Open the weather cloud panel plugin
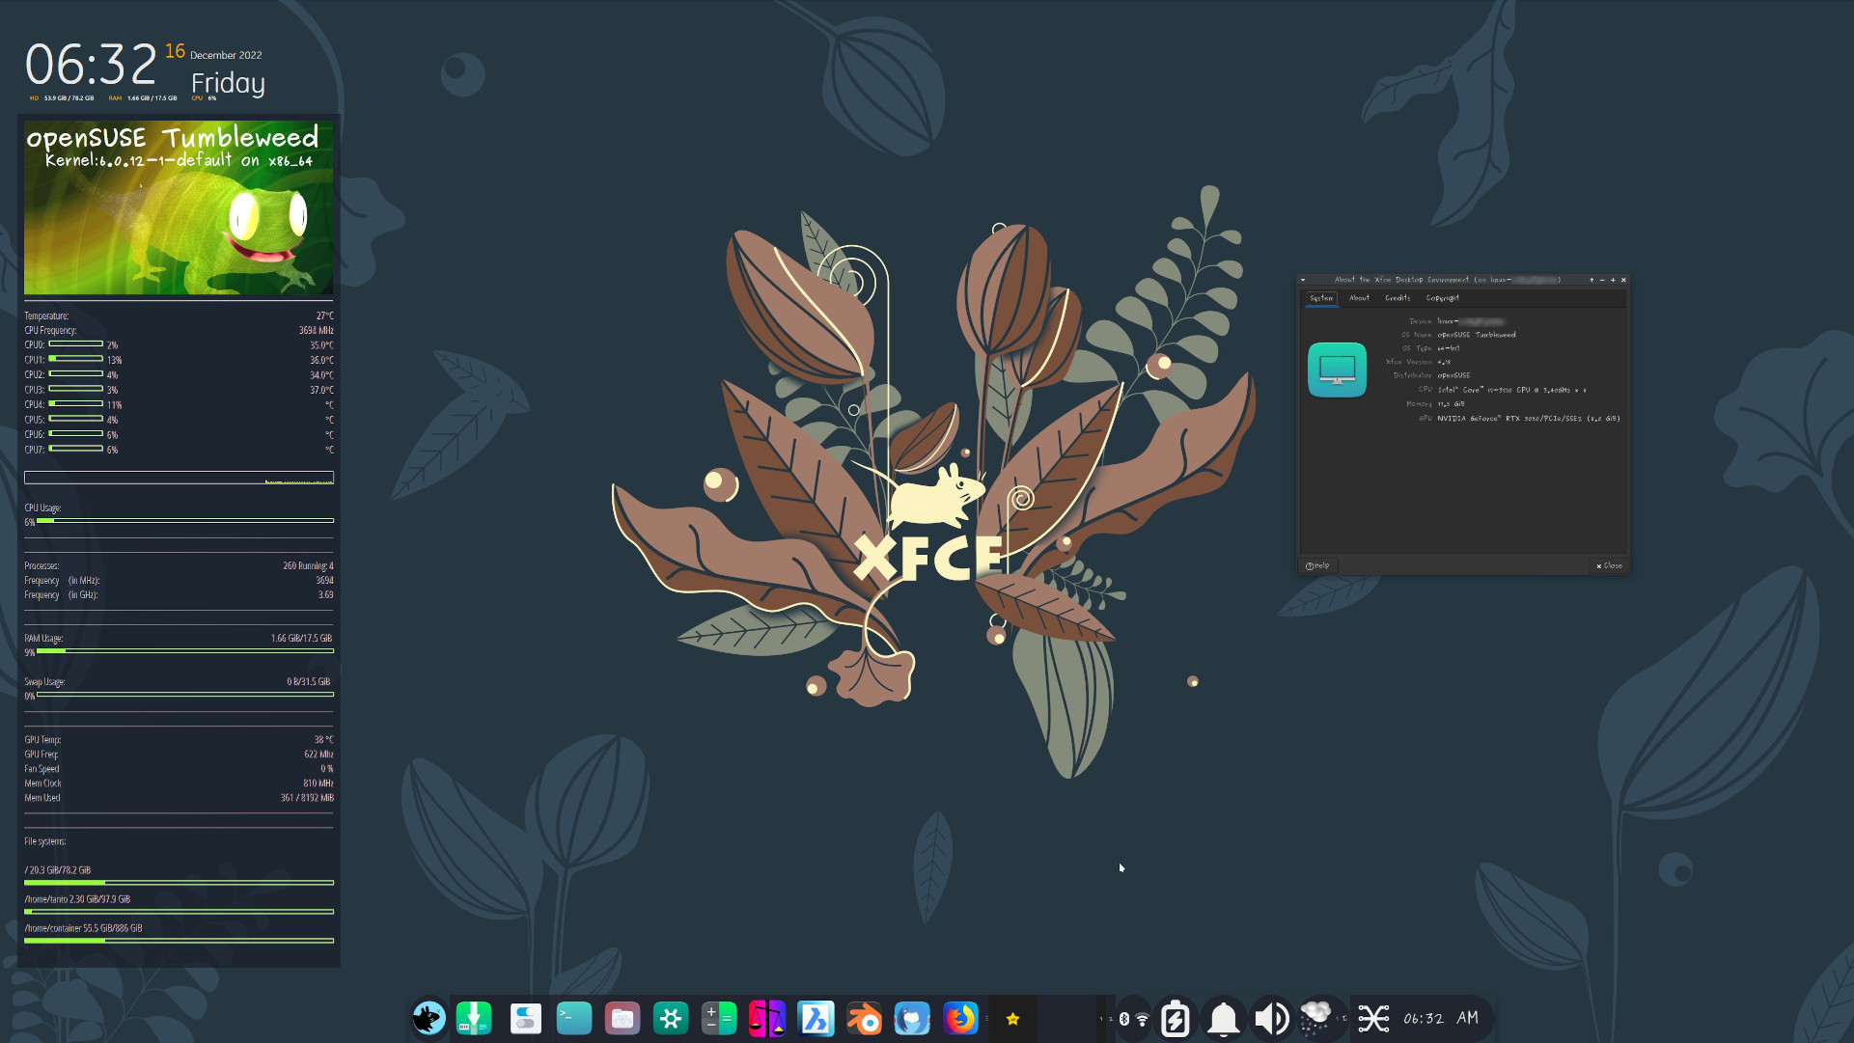Image resolution: width=1854 pixels, height=1043 pixels. coord(1316,1018)
